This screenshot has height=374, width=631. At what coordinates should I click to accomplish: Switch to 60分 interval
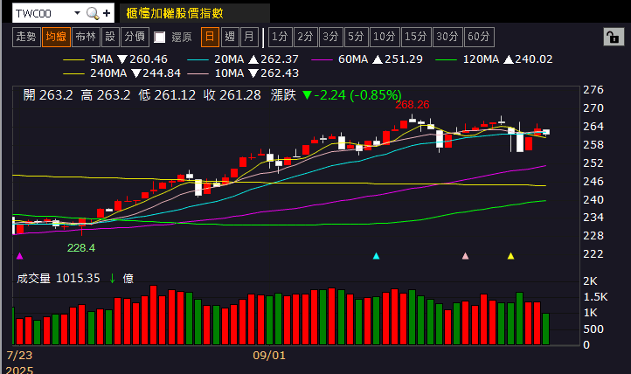[x=479, y=37]
